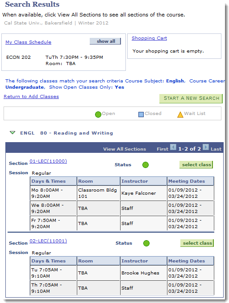Click next page arrow beside 1-2 of 2
The height and width of the screenshot is (303, 229).
pos(206,147)
